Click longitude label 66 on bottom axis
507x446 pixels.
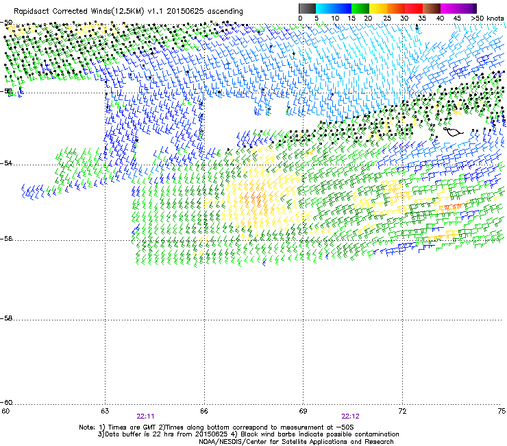[204, 411]
